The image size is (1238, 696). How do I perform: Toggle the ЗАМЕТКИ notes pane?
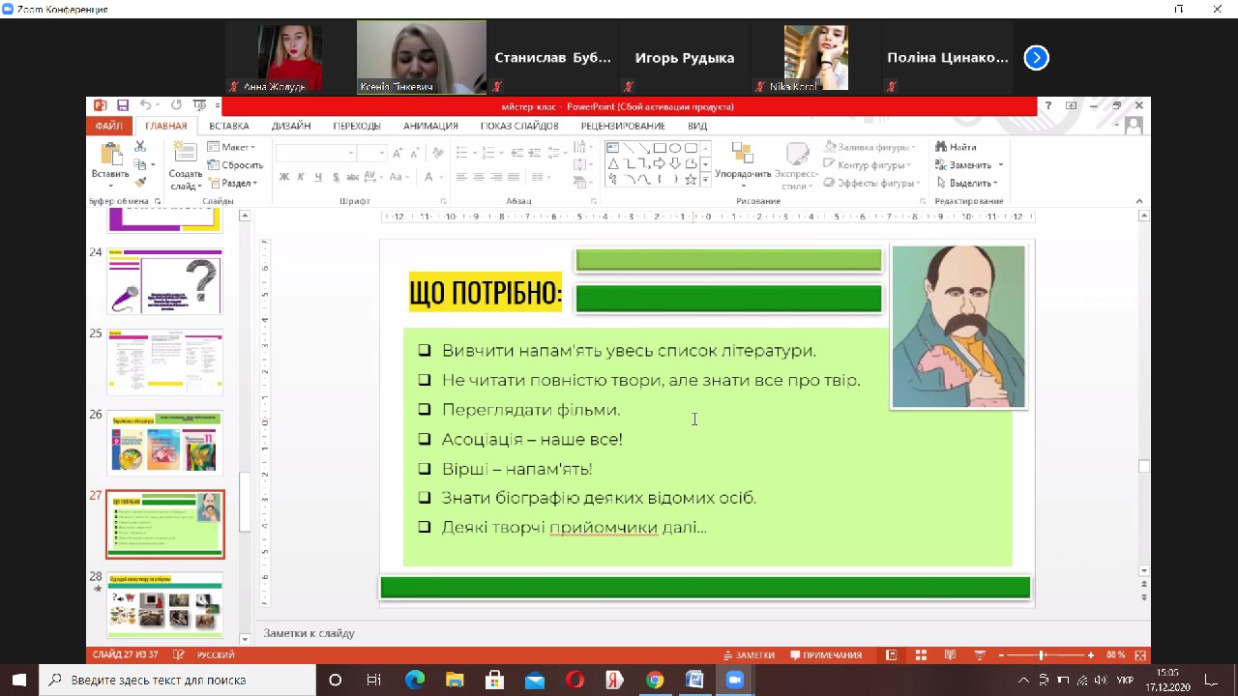tap(749, 654)
